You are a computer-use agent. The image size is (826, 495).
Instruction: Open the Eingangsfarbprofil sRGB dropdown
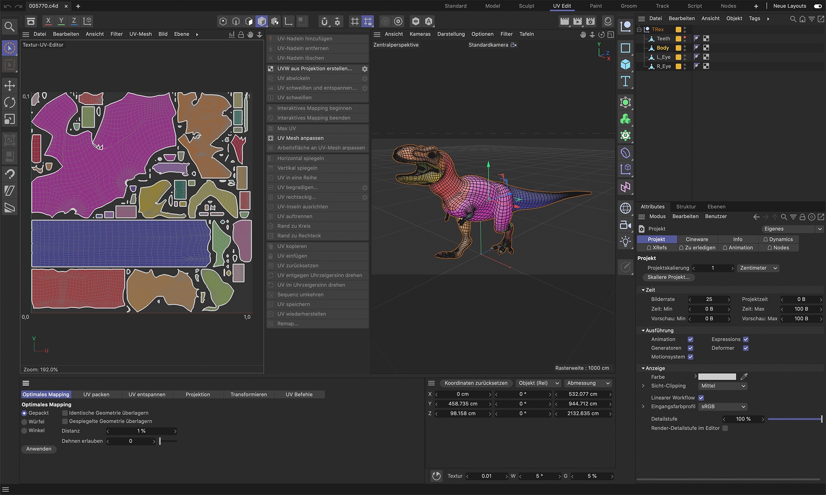723,406
